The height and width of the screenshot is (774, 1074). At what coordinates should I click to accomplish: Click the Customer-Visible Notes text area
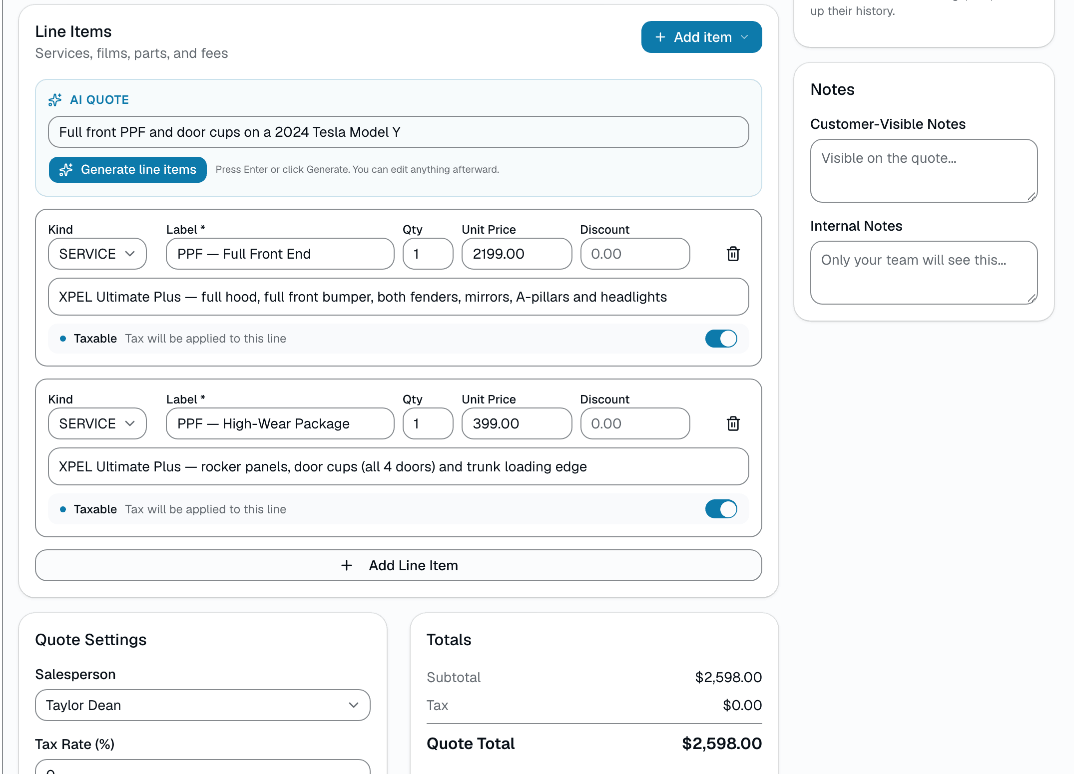924,171
